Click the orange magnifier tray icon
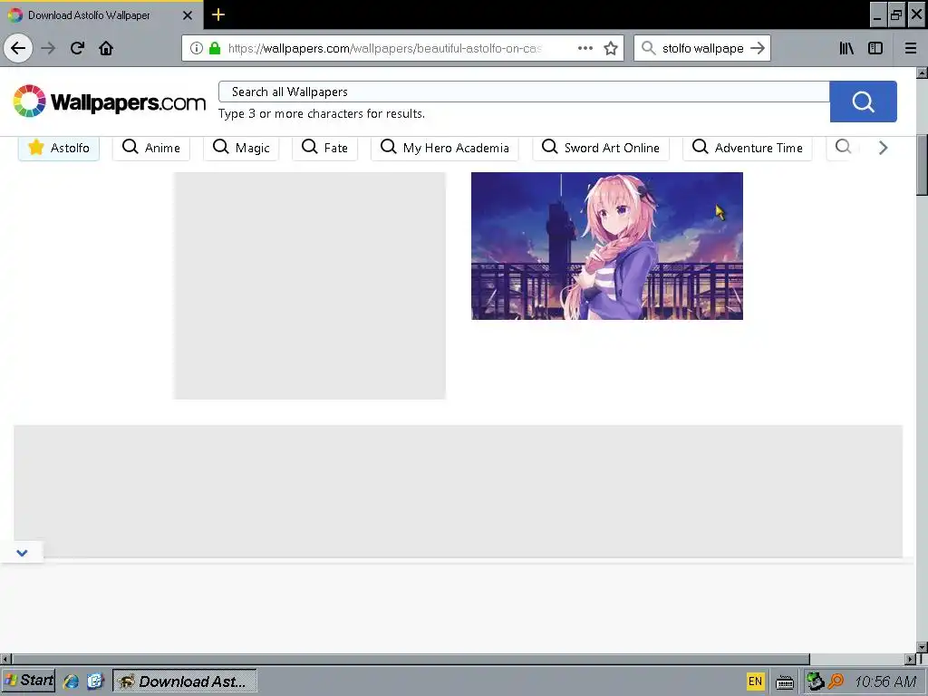This screenshot has width=928, height=696. 836,681
